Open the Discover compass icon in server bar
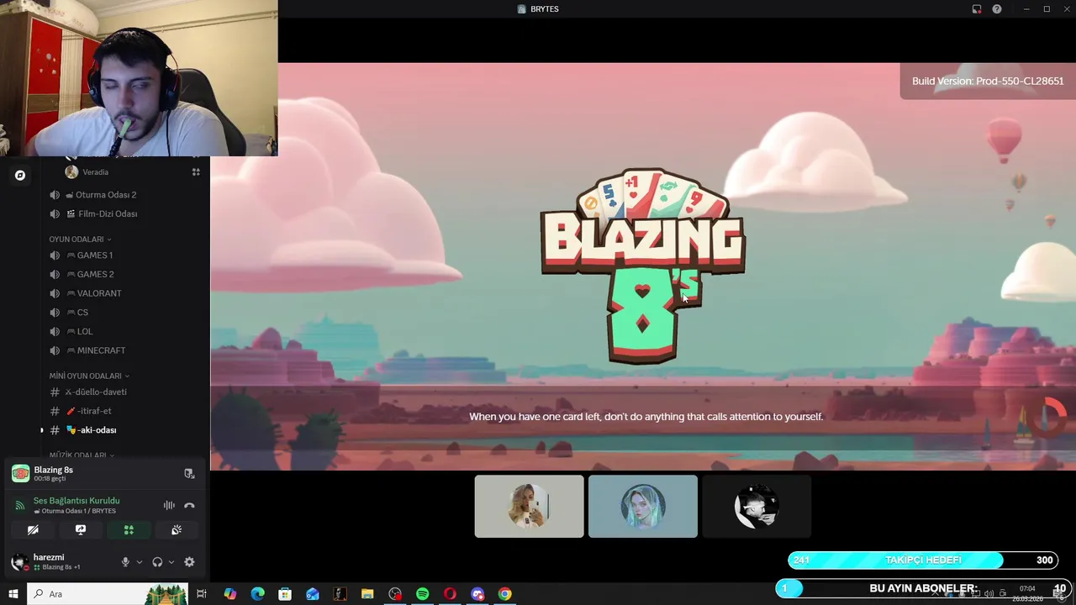Viewport: 1076px width, 605px height. [20, 176]
